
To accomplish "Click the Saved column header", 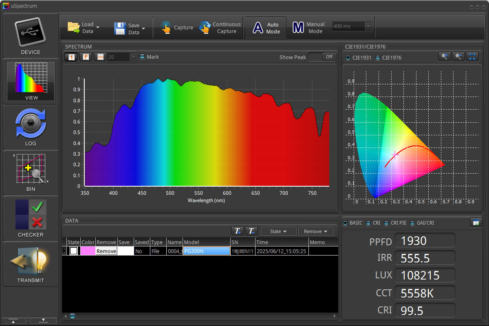I will coord(142,242).
